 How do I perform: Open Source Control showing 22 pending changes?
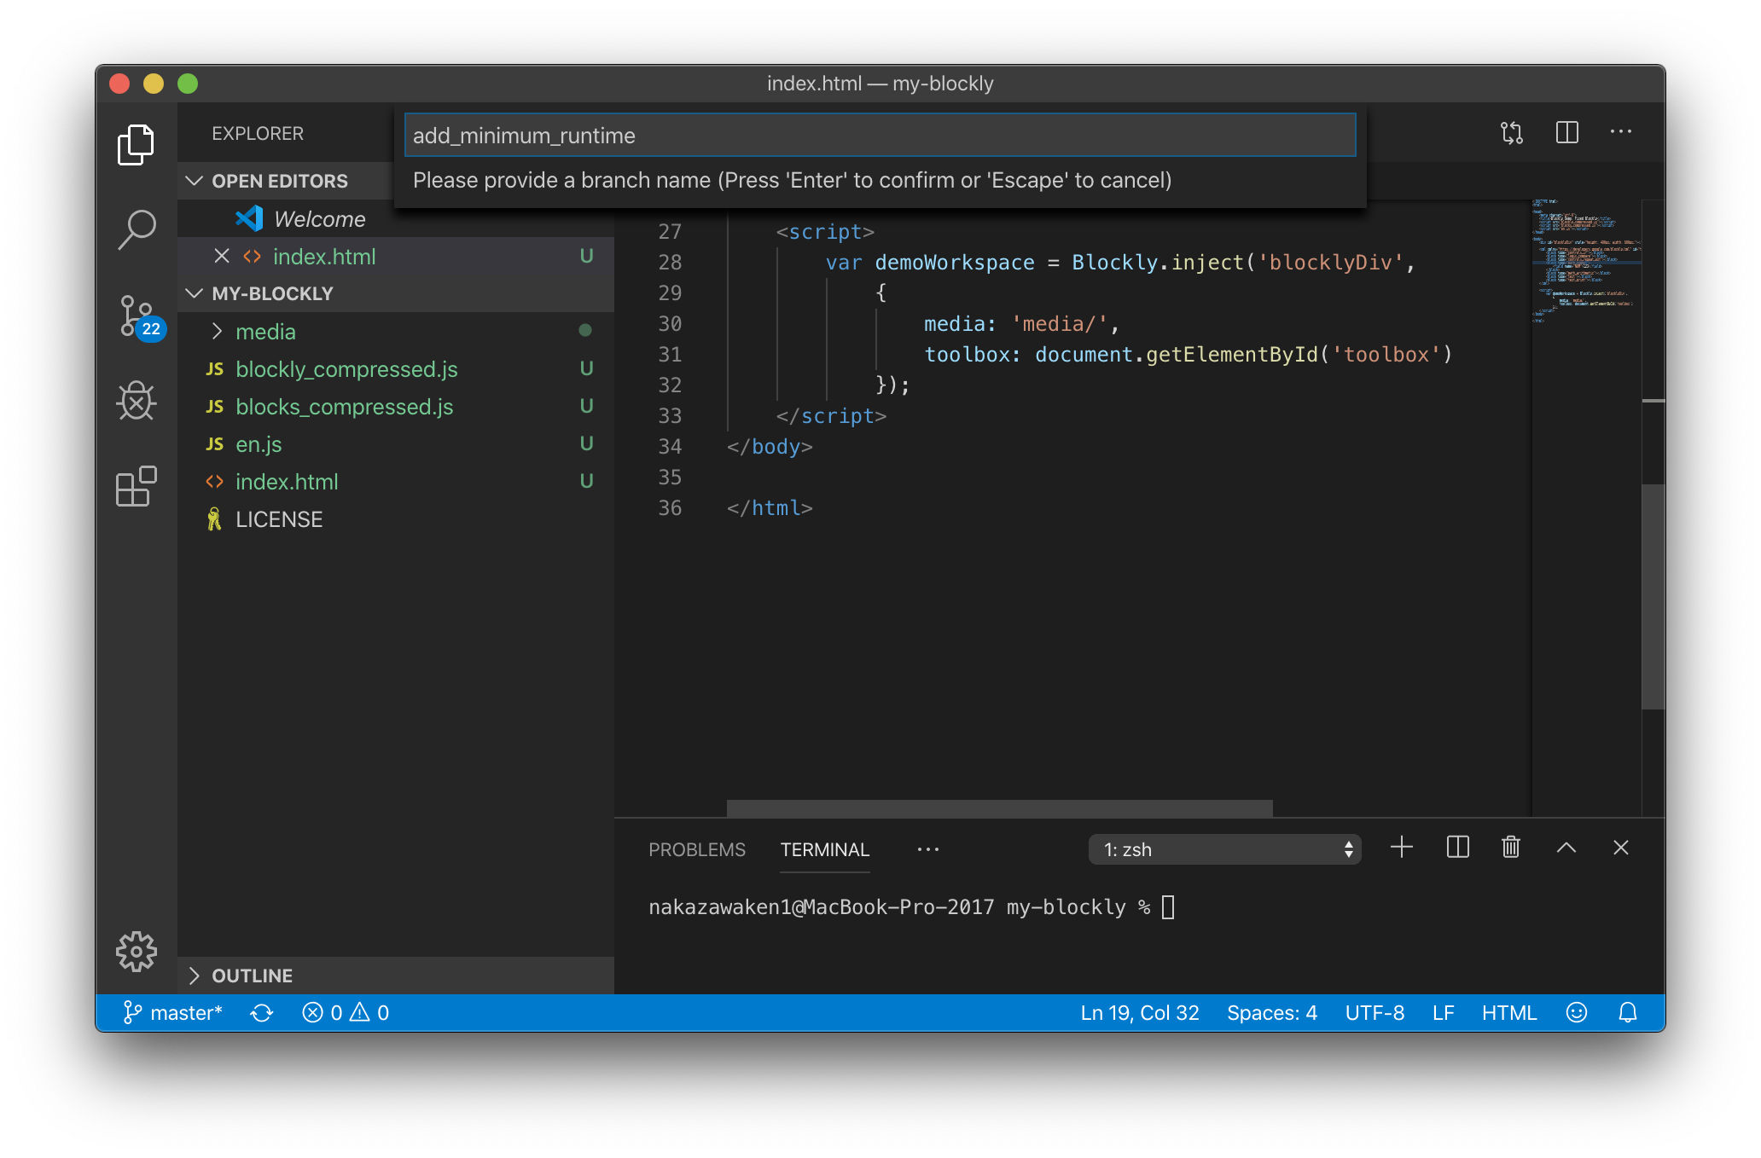coord(137,316)
